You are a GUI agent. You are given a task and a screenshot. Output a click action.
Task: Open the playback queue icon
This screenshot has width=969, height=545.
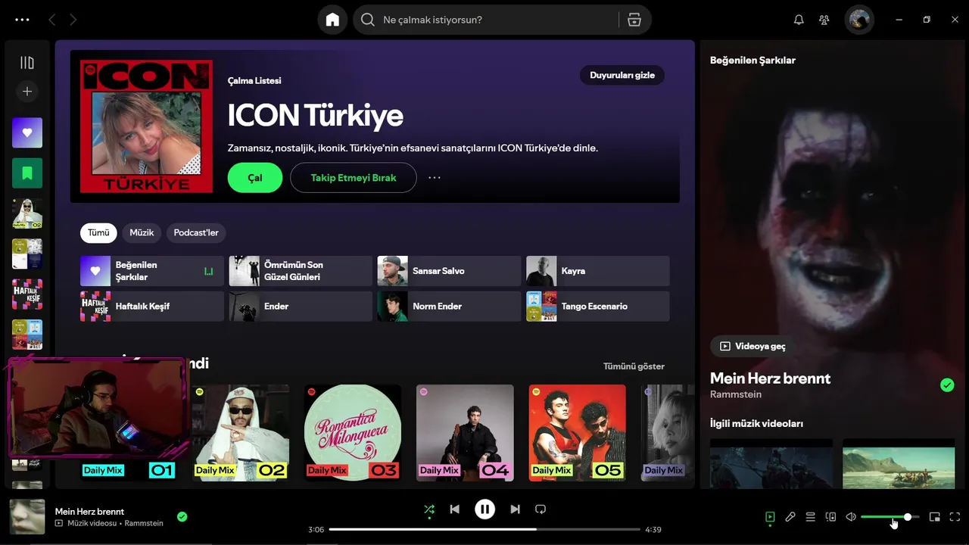tap(810, 517)
